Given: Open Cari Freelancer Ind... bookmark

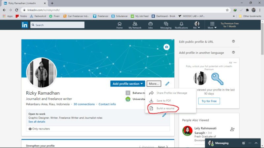Looking at the screenshot, I should (x=76, y=16).
